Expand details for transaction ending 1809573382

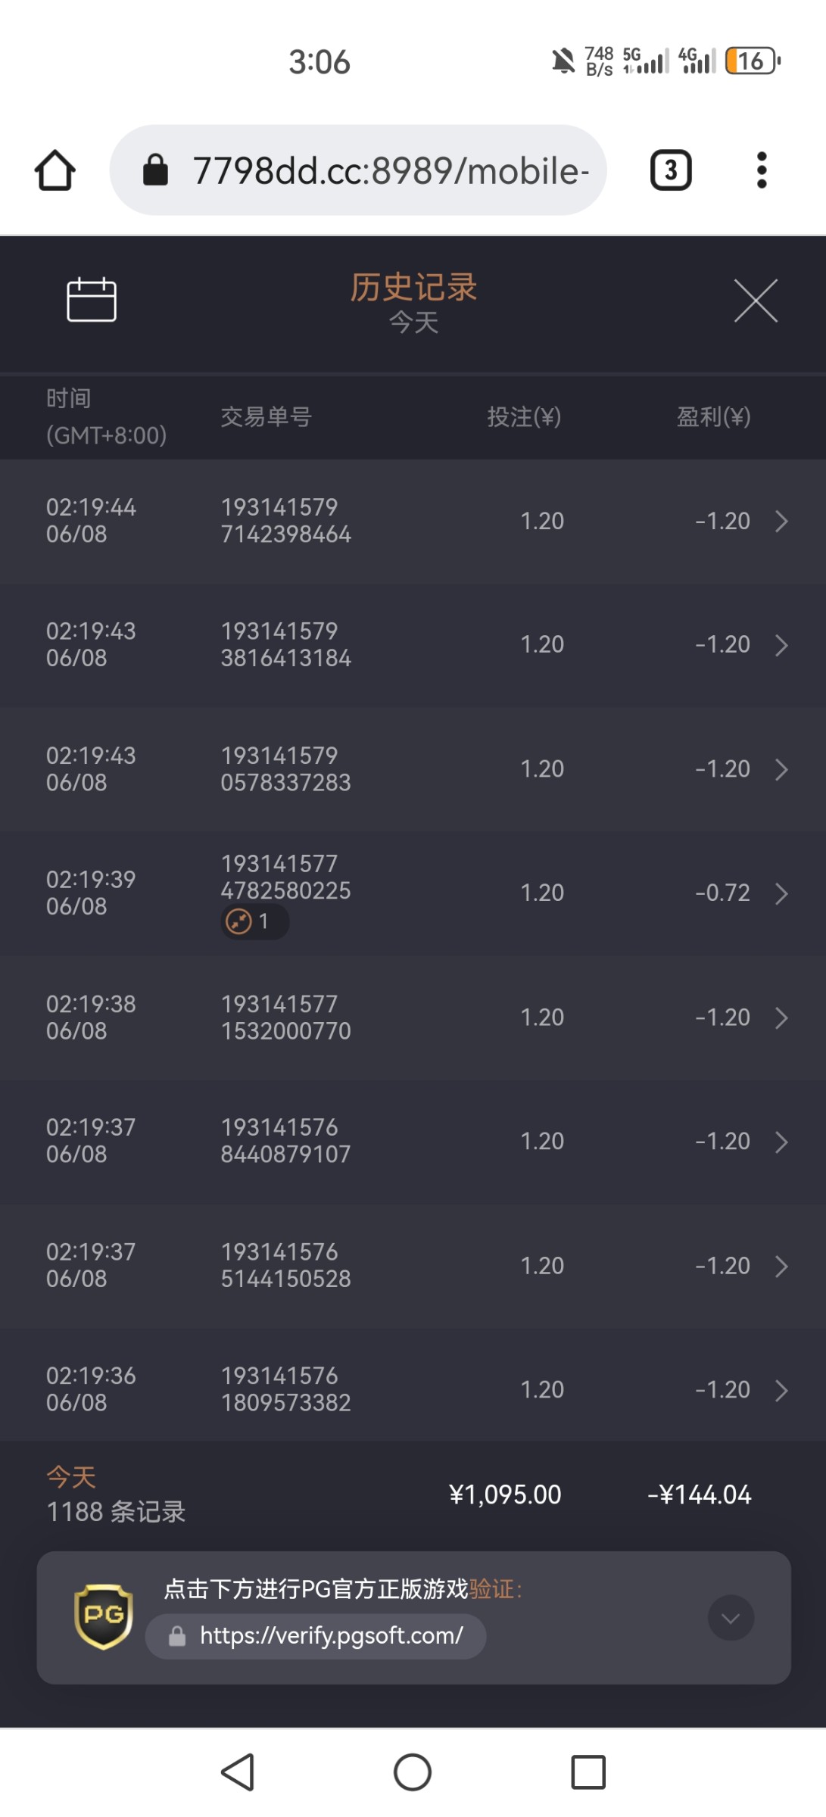pos(781,1391)
